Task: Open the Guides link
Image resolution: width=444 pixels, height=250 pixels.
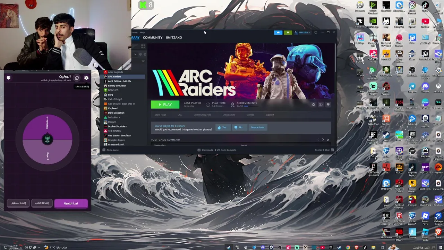Action: coord(250,115)
